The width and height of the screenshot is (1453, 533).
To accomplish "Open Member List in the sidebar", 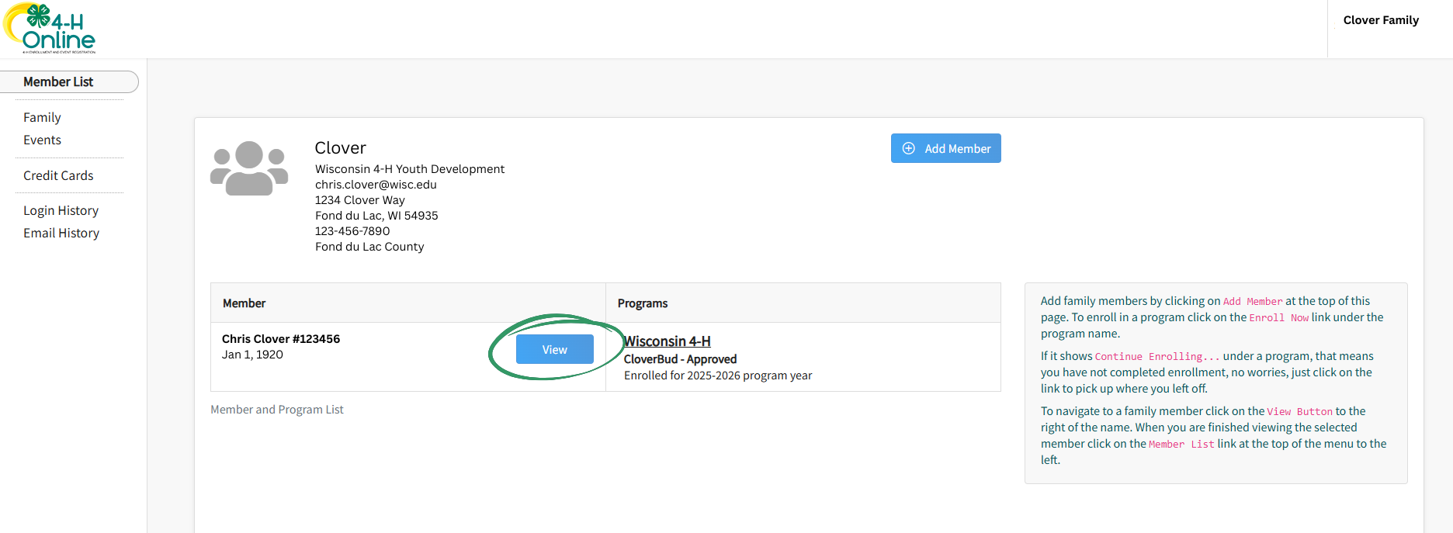I will [x=58, y=81].
